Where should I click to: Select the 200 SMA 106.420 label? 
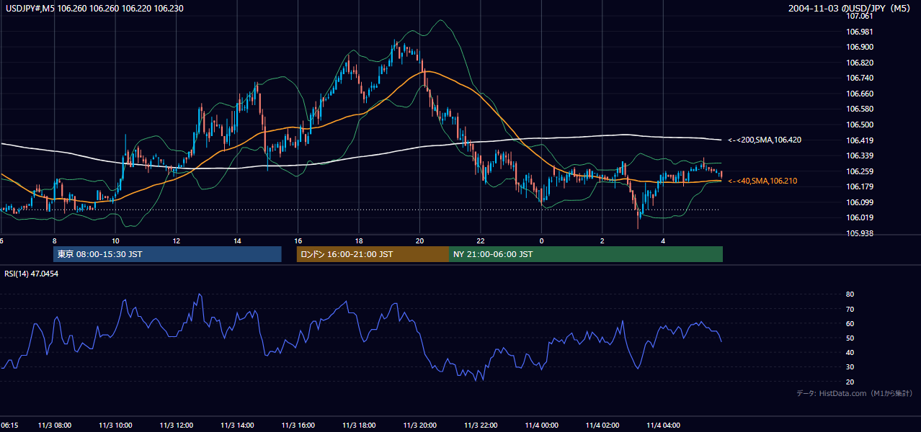[765, 140]
